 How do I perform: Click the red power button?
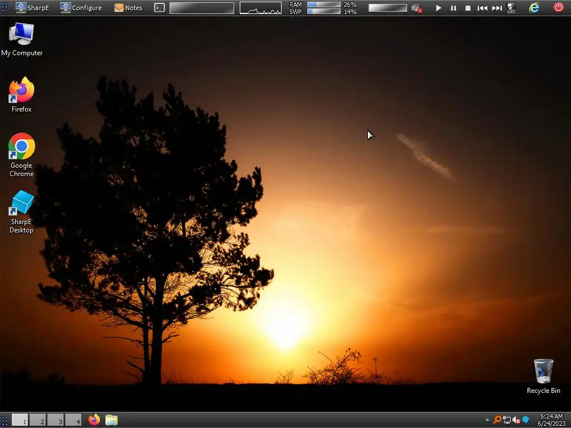[558, 7]
